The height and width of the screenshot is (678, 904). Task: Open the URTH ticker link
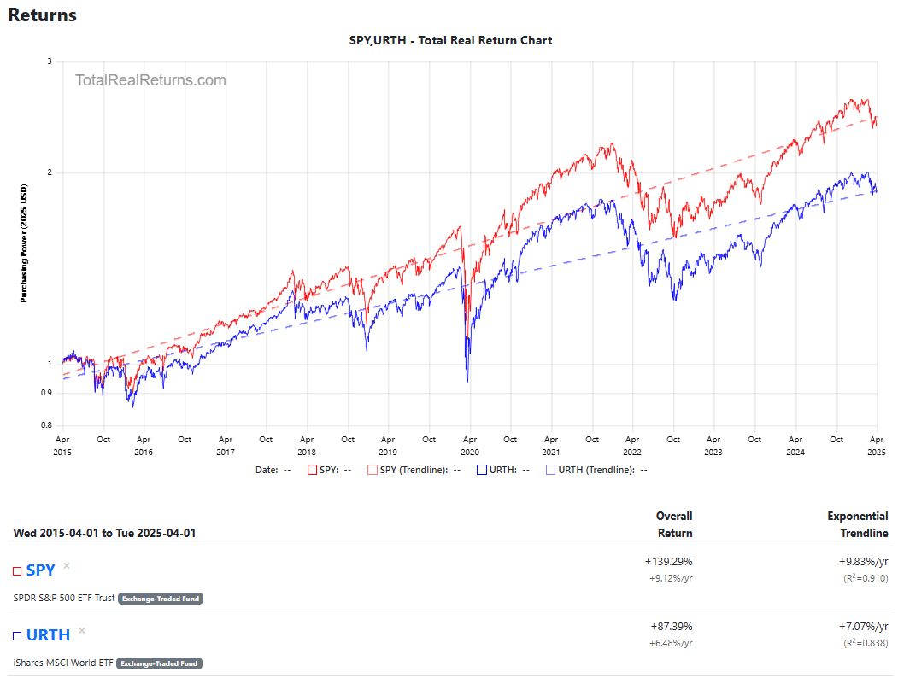(49, 634)
